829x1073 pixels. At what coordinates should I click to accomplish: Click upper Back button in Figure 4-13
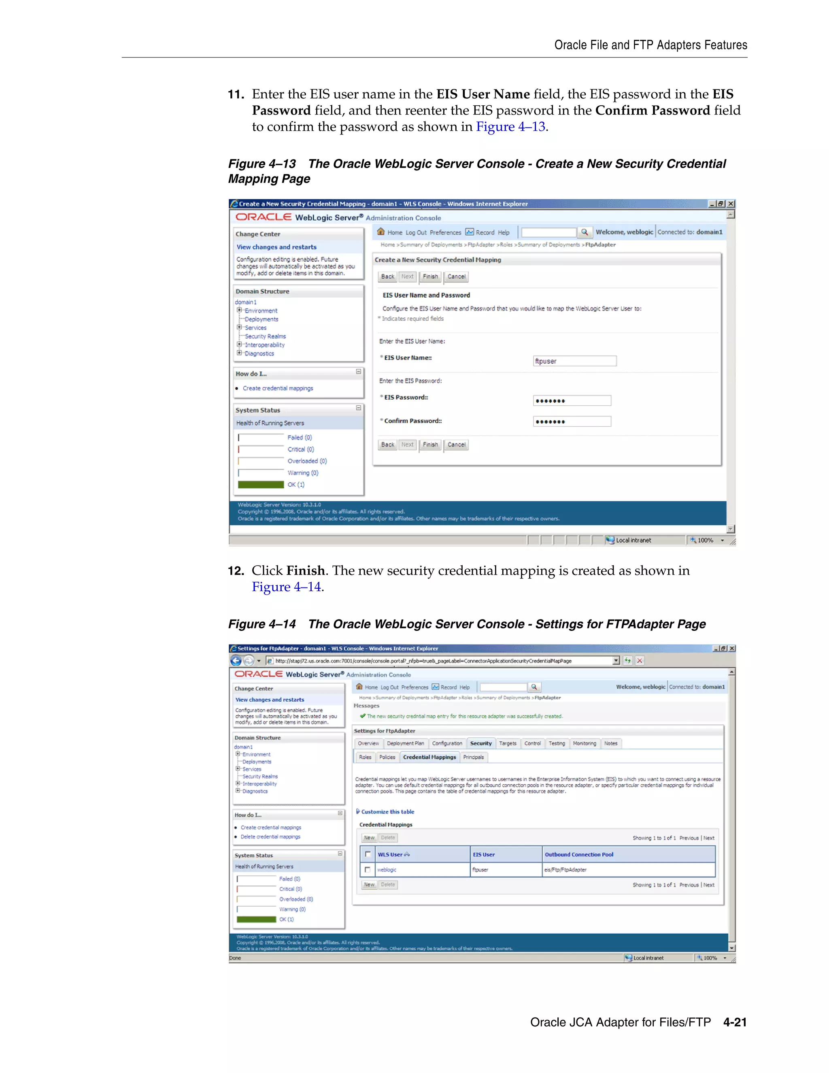pyautogui.click(x=388, y=277)
